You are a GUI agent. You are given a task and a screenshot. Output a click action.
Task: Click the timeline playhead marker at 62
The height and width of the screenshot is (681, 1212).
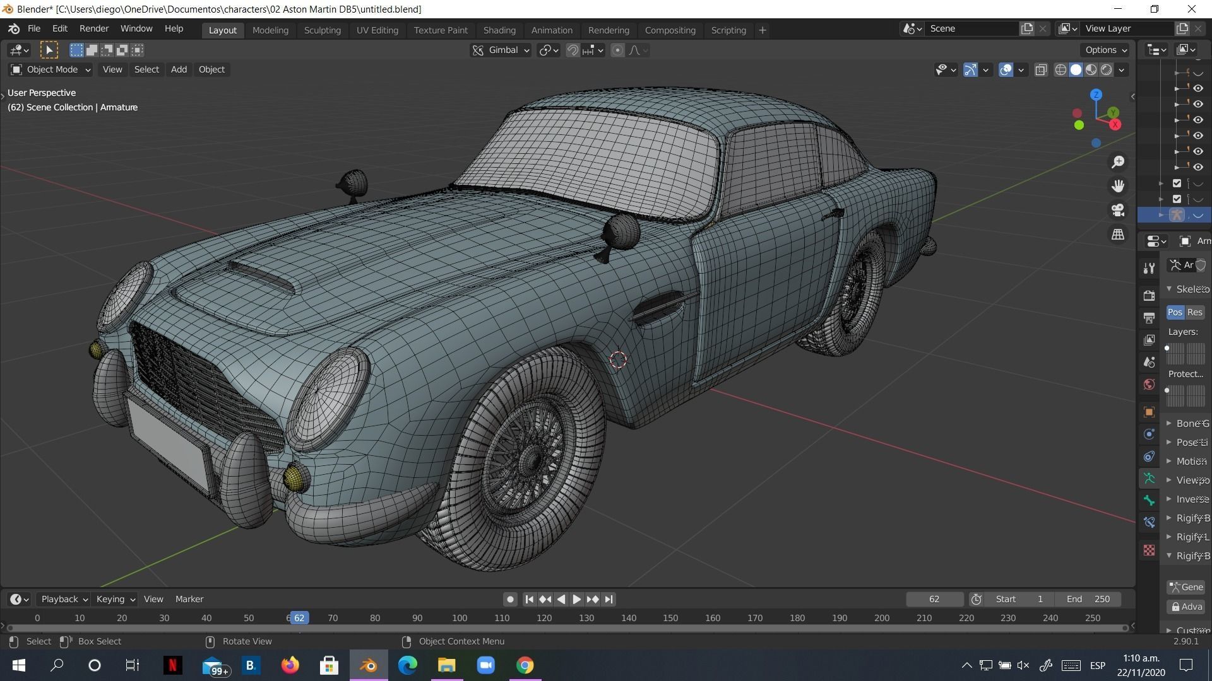299,618
